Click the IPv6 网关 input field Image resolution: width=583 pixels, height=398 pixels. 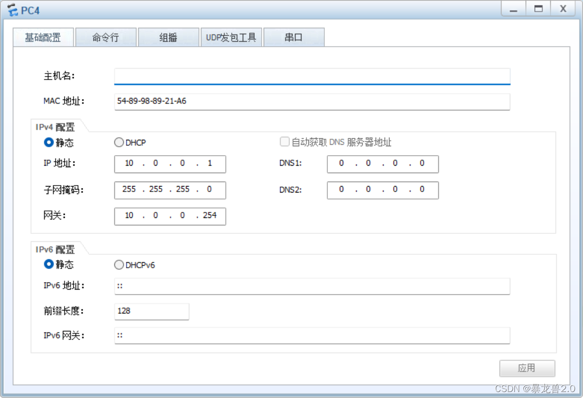312,335
